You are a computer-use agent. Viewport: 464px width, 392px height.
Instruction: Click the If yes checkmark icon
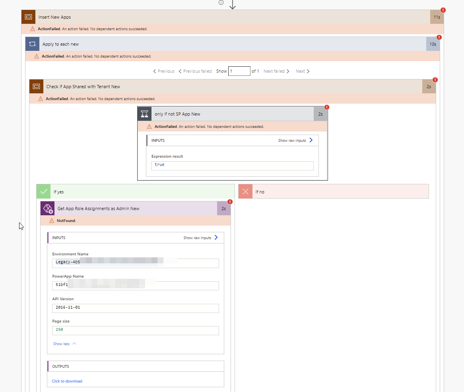point(43,191)
